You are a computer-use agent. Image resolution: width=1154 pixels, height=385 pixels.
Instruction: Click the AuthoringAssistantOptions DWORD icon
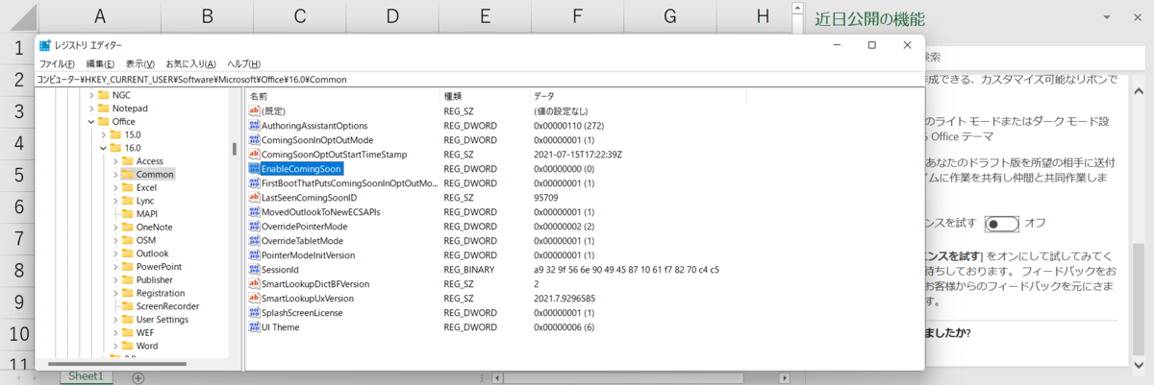[x=255, y=126]
